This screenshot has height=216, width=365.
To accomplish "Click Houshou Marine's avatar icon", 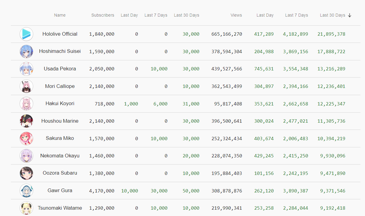I will point(26,121).
